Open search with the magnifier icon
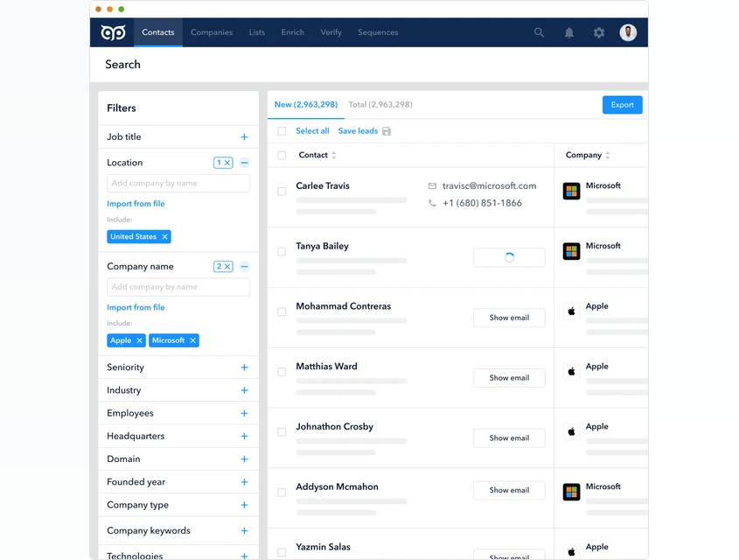The height and width of the screenshot is (560, 739). pyautogui.click(x=539, y=32)
